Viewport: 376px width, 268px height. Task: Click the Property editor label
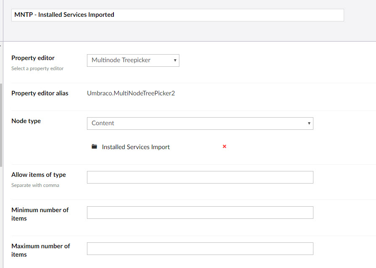pos(33,58)
